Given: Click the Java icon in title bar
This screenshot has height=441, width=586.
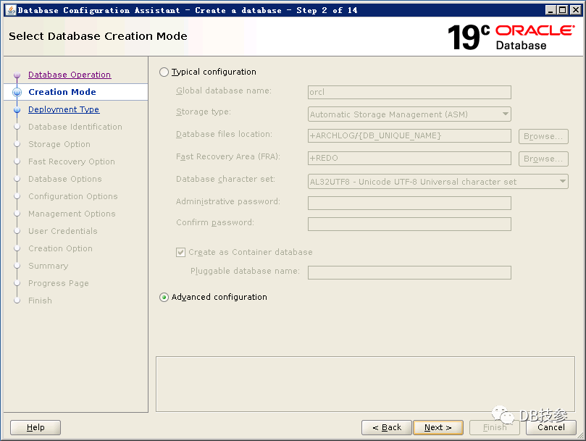Looking at the screenshot, I should coord(9,10).
